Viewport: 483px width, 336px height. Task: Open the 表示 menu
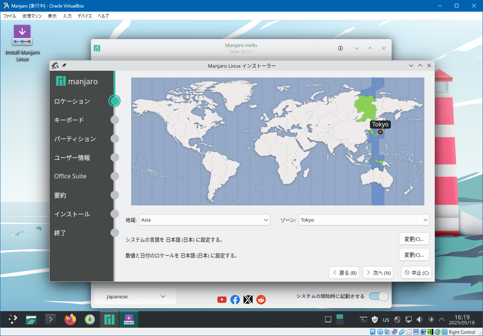tap(52, 16)
